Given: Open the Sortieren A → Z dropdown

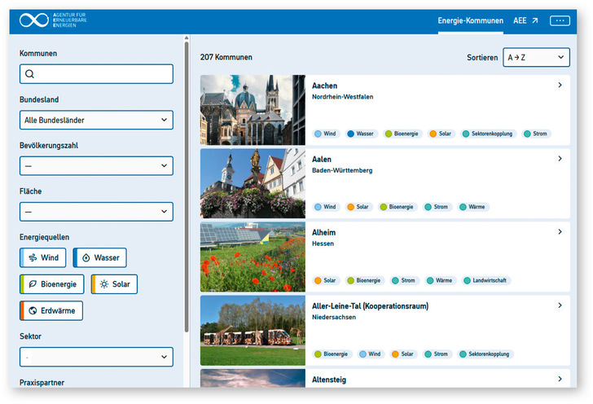Looking at the screenshot, I should tap(535, 58).
